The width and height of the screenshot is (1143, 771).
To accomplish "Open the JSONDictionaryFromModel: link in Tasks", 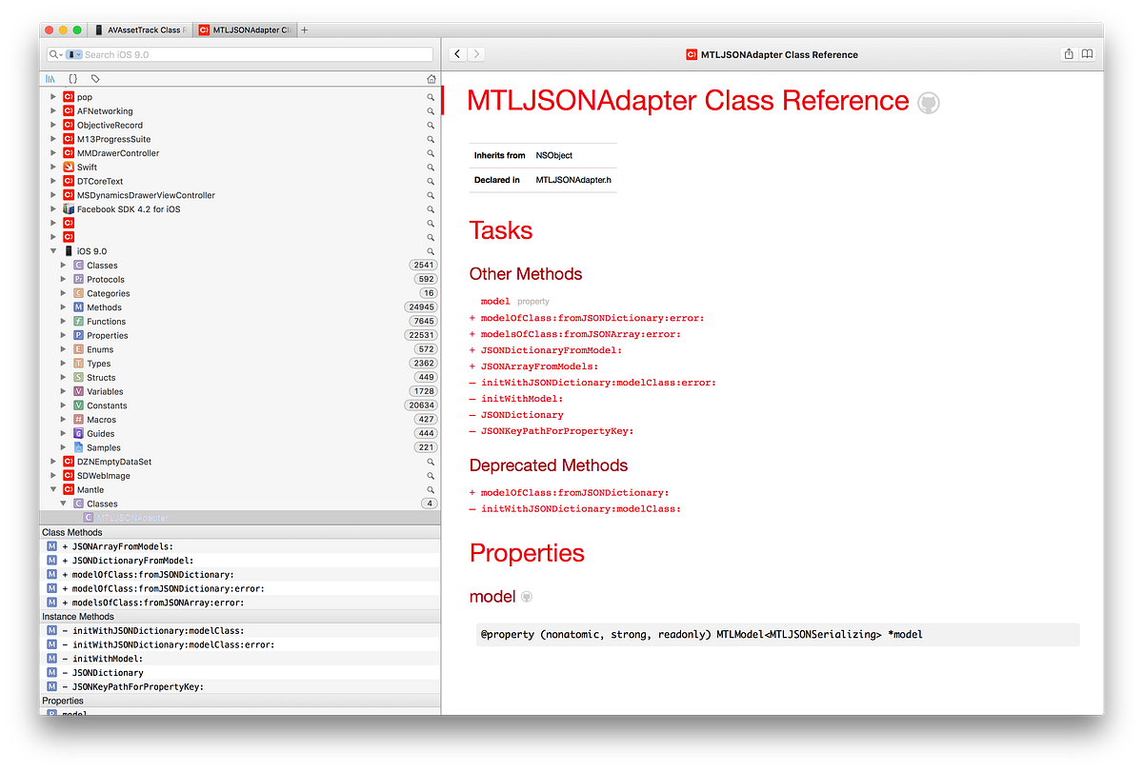I will click(x=551, y=350).
